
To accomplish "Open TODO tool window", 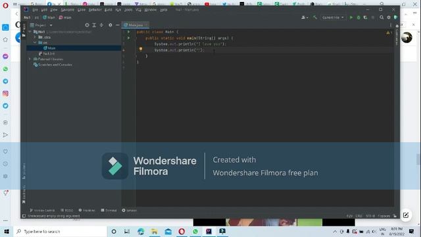I will [67, 211].
